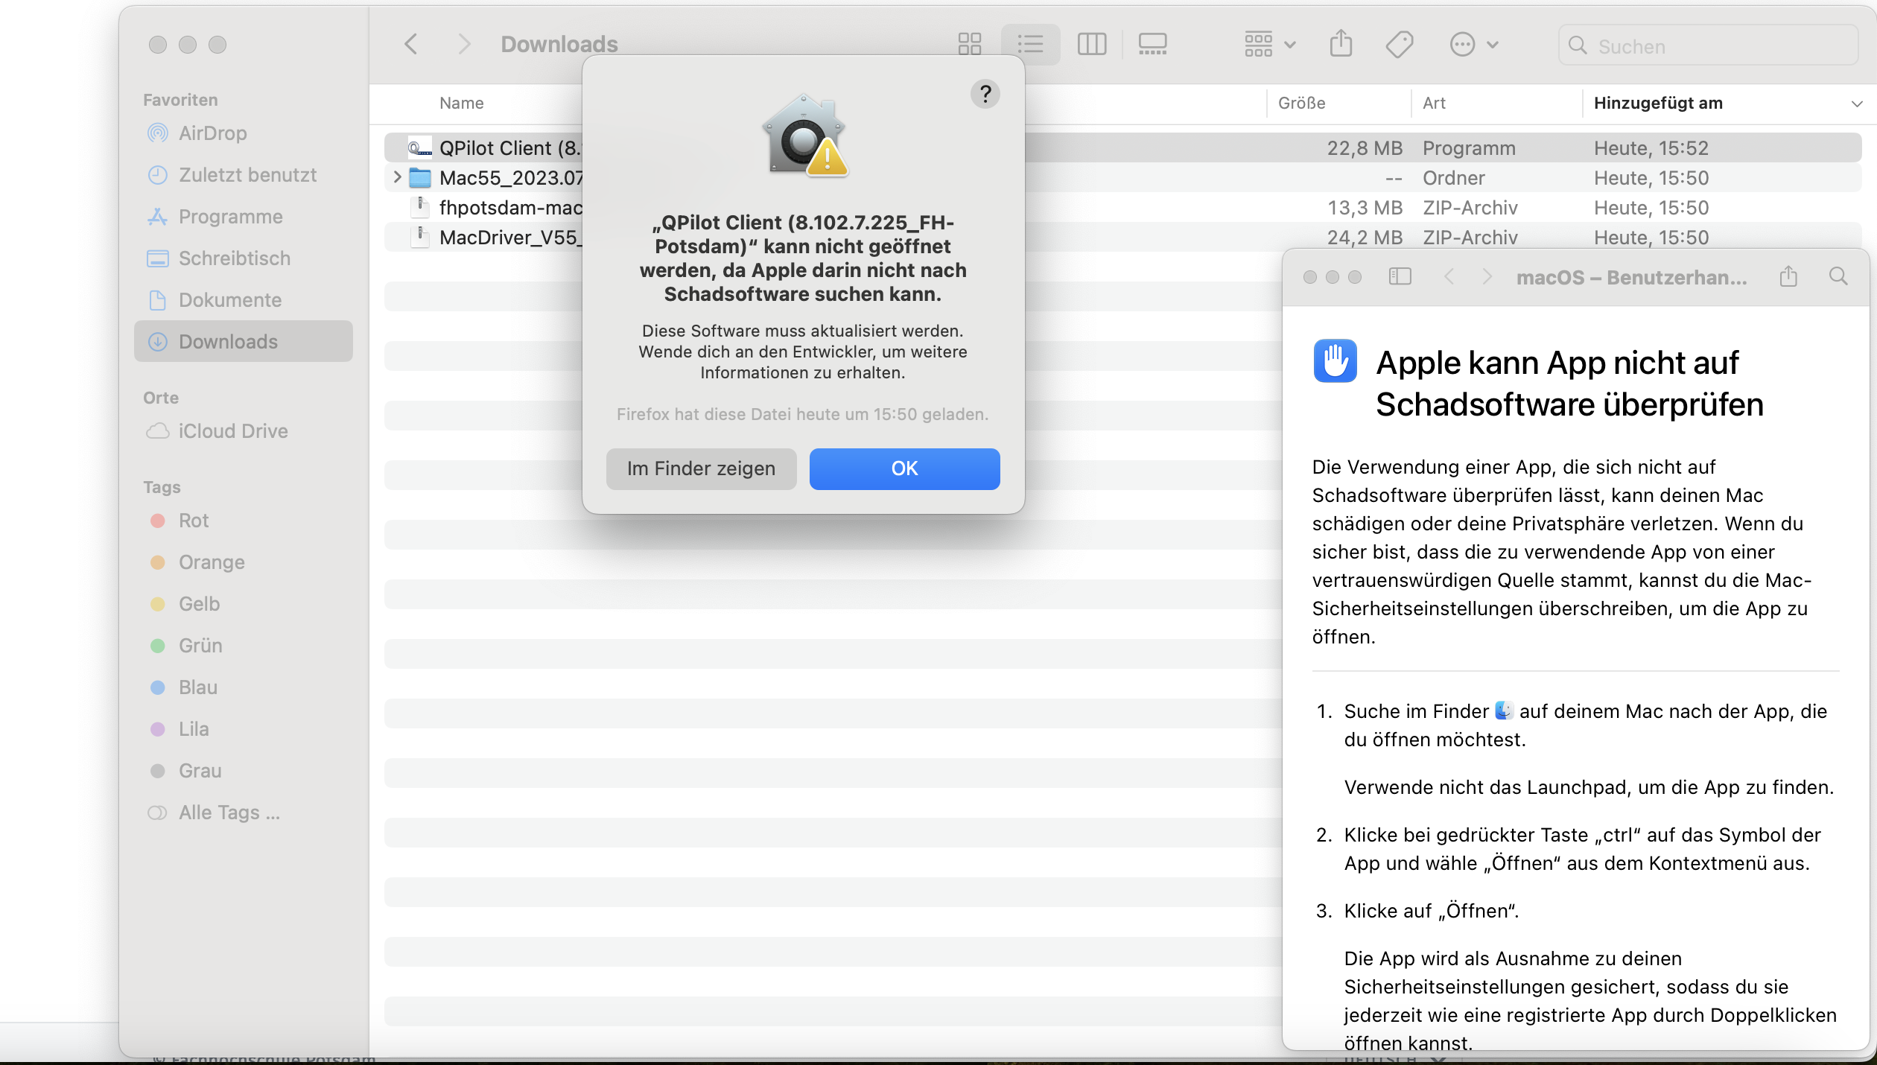Click the Finder icon in help text

tap(1504, 710)
